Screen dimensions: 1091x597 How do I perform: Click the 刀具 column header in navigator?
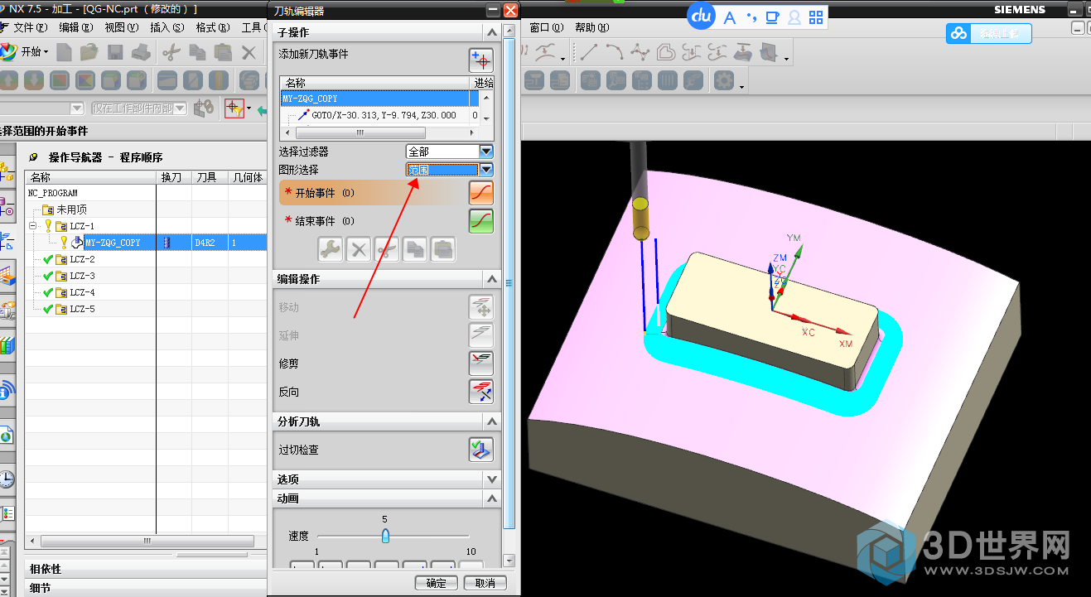click(x=210, y=177)
